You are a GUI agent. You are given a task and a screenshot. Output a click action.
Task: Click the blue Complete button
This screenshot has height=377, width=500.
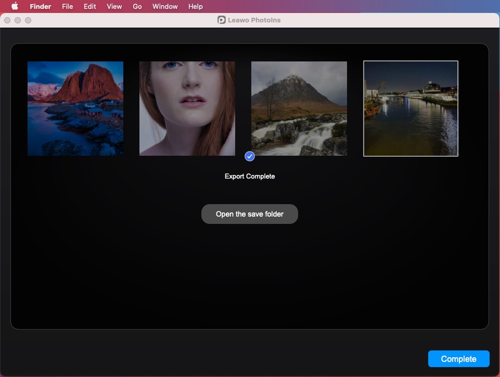458,359
